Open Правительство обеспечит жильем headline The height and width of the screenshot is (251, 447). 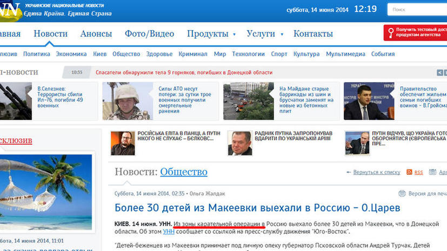click(423, 97)
